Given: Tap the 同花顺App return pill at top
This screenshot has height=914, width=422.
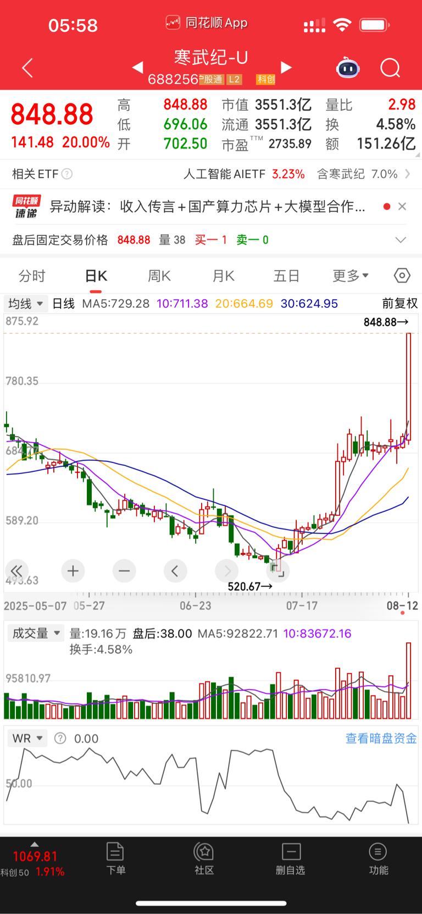Looking at the screenshot, I should point(207,23).
